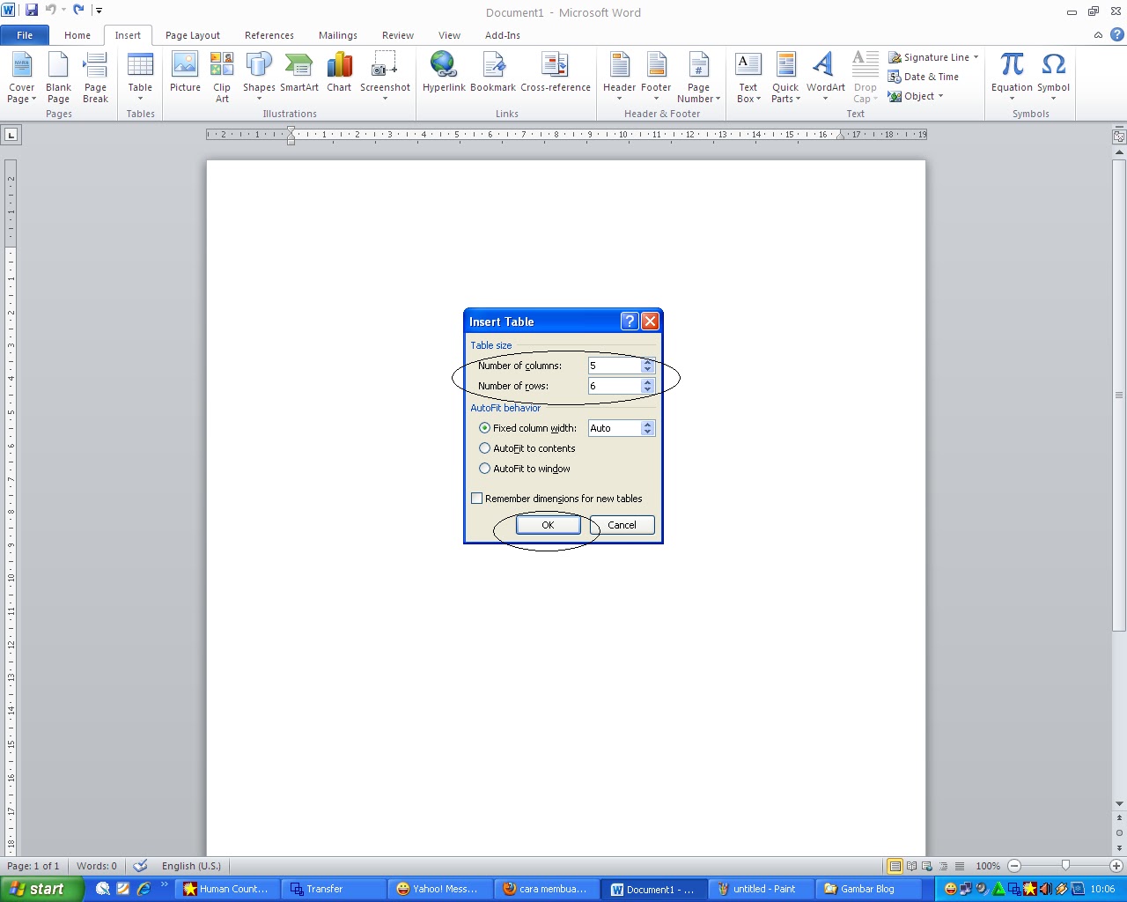The width and height of the screenshot is (1127, 902).
Task: Open the Header gallery
Action: coord(619,78)
